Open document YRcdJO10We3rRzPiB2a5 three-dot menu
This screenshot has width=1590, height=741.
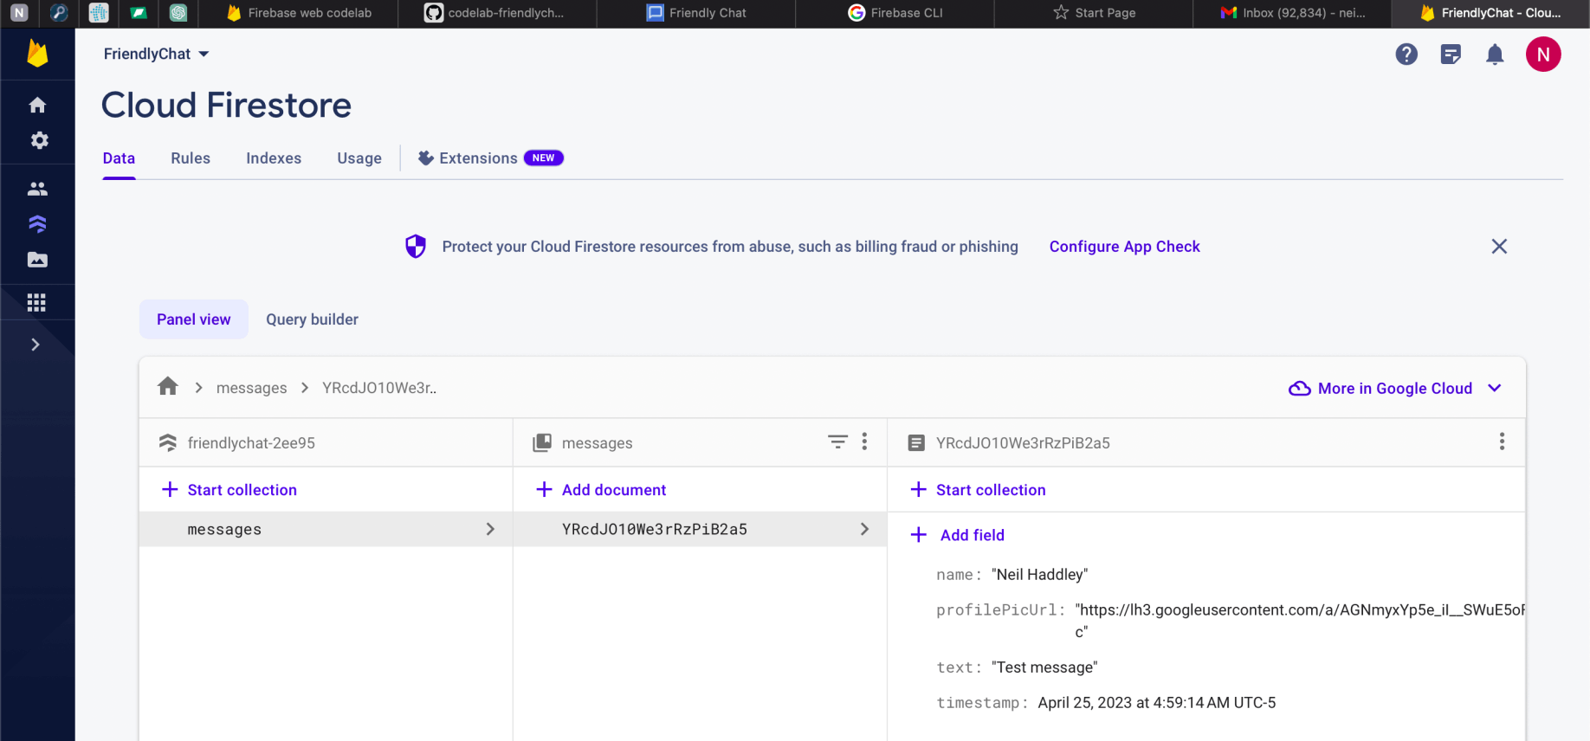click(1502, 442)
